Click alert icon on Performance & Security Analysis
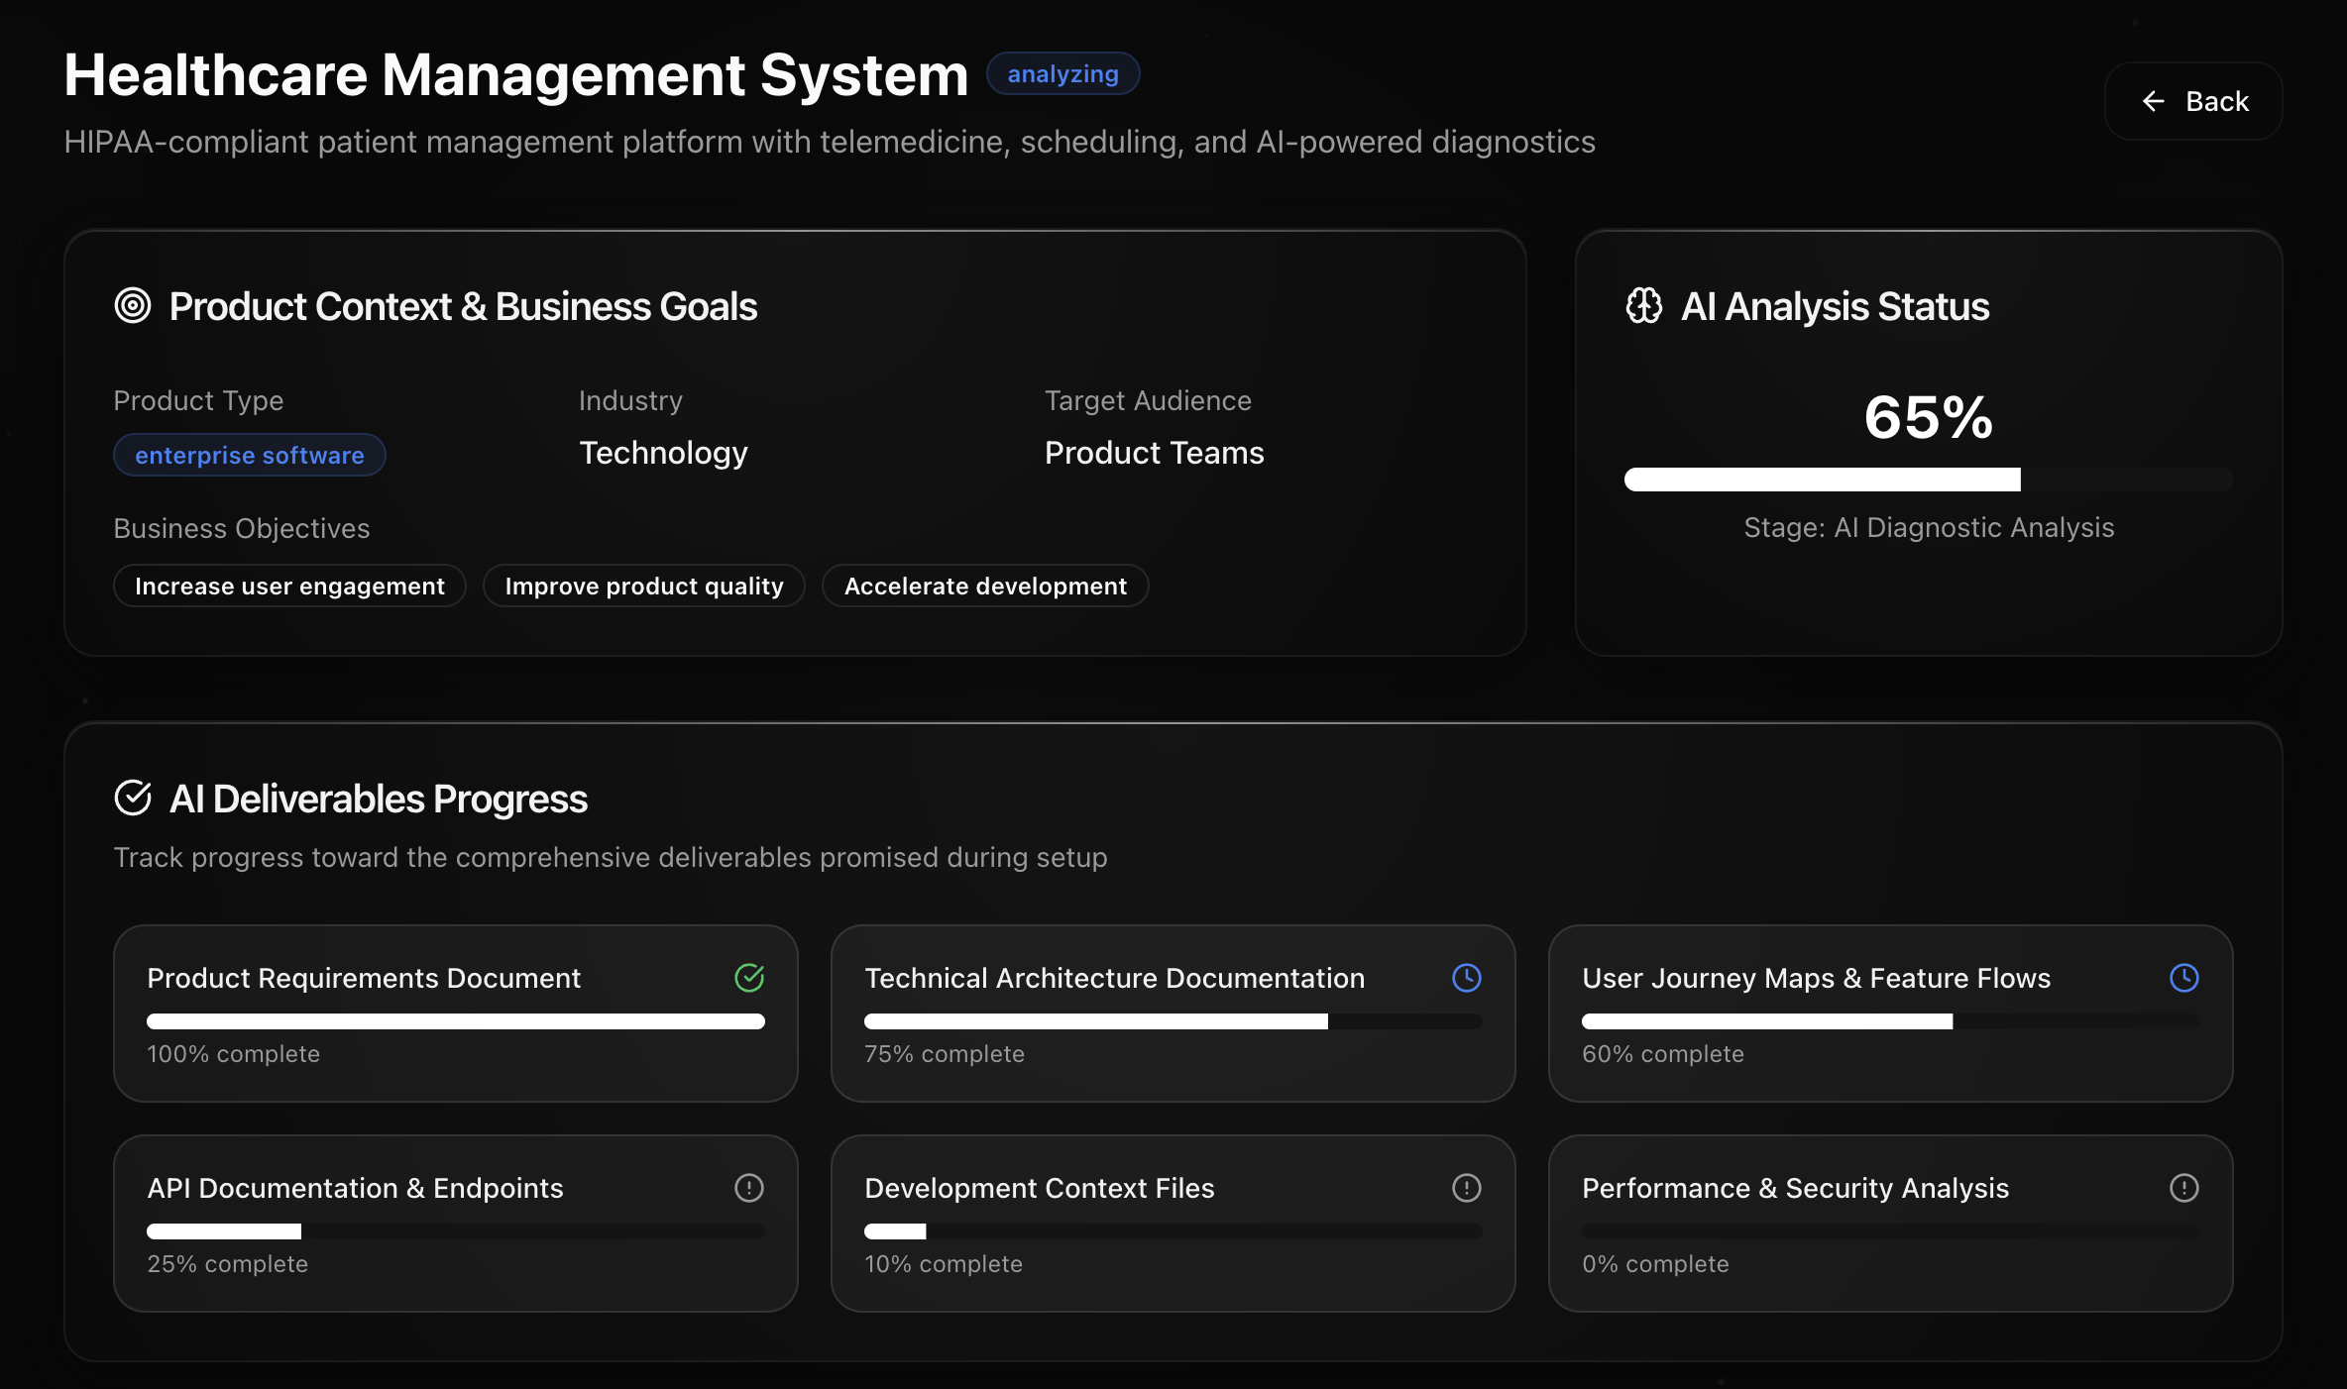Viewport: 2347px width, 1389px height. (2184, 1188)
